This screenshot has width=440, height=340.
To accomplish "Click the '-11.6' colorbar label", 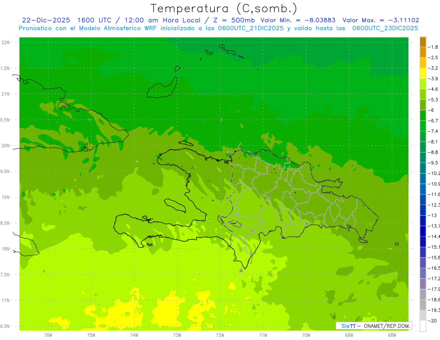I will (x=434, y=194).
